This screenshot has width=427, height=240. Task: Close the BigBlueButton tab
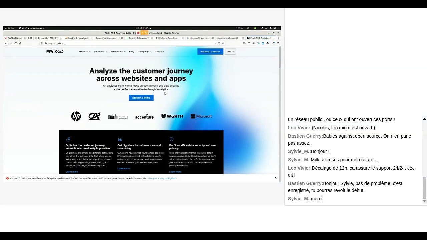(31, 38)
